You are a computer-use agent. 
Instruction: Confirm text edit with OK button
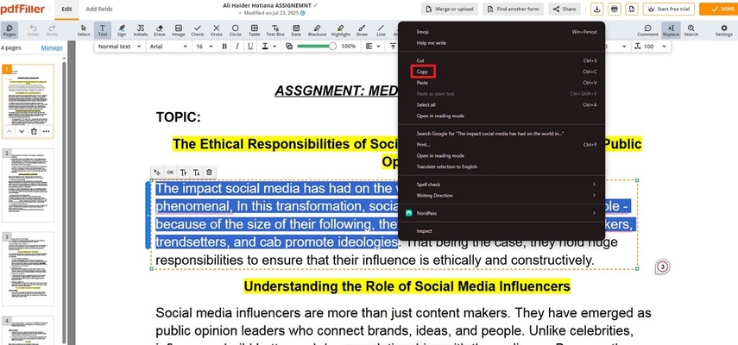point(170,172)
